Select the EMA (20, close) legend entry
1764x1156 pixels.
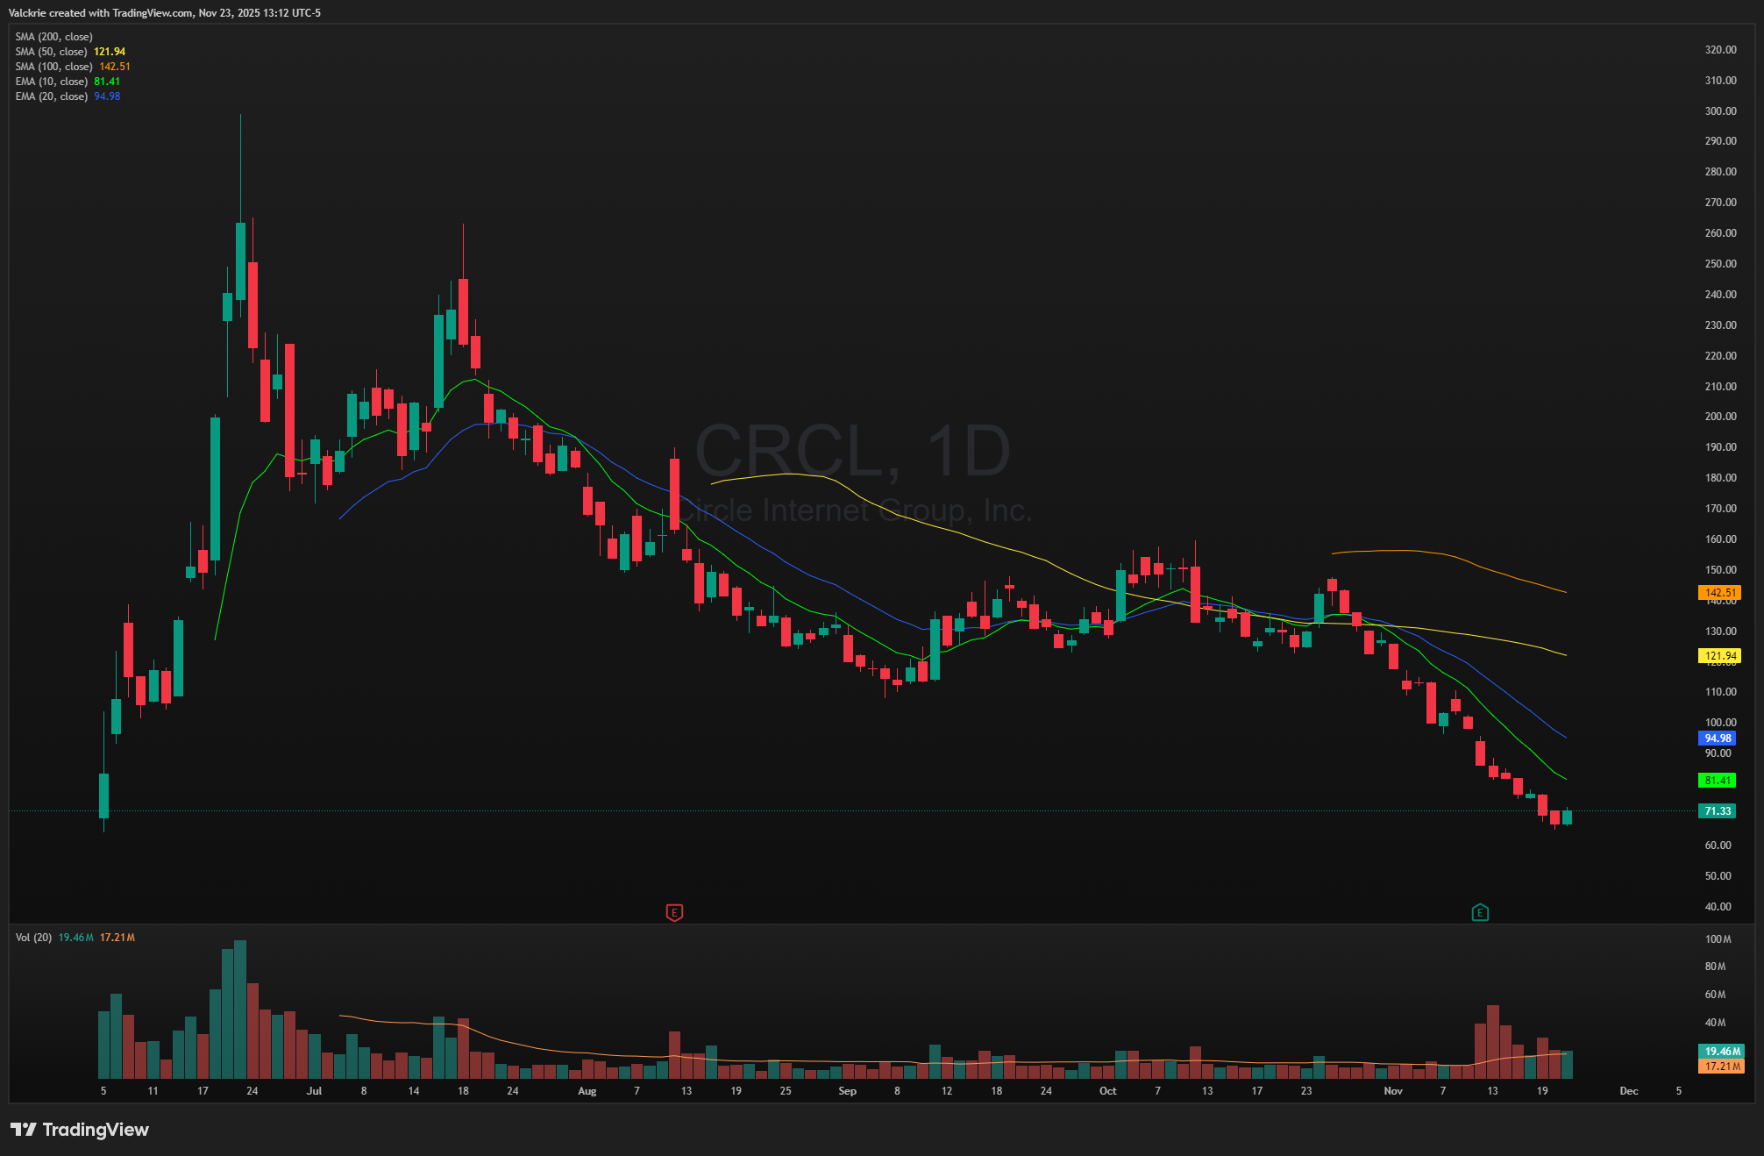[52, 96]
